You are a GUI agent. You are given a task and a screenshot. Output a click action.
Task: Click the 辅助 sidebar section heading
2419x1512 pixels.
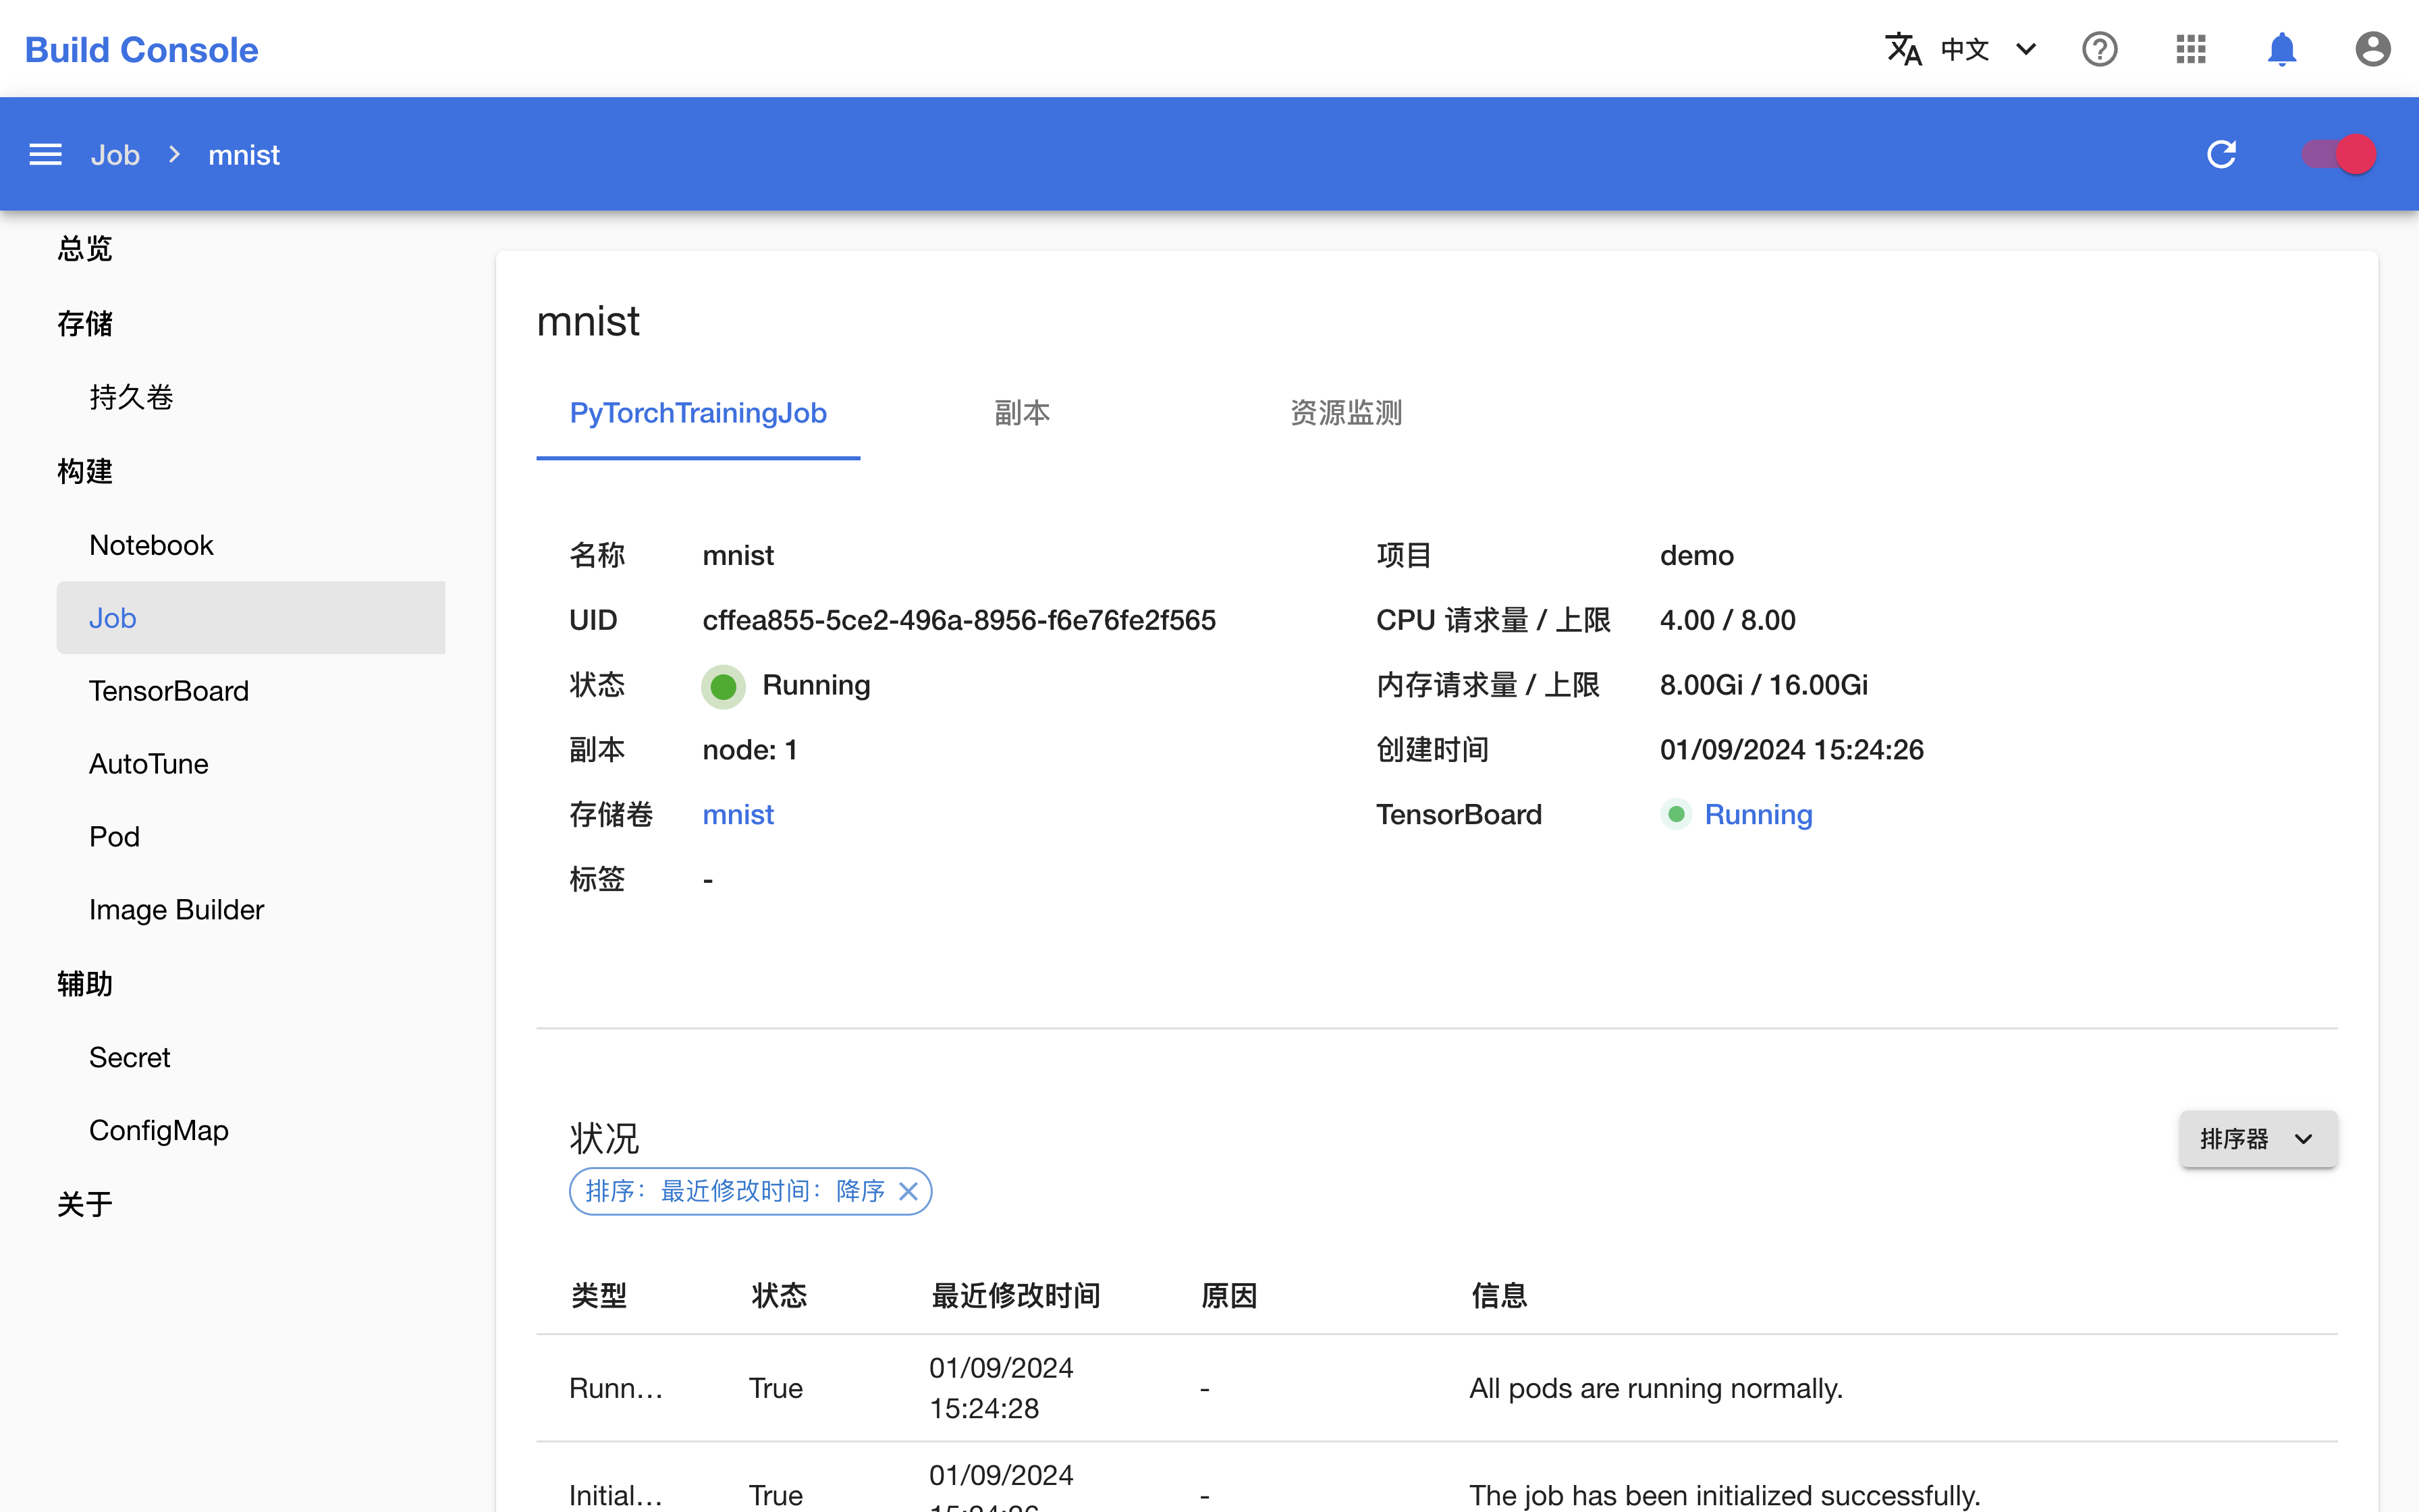pyautogui.click(x=85, y=984)
